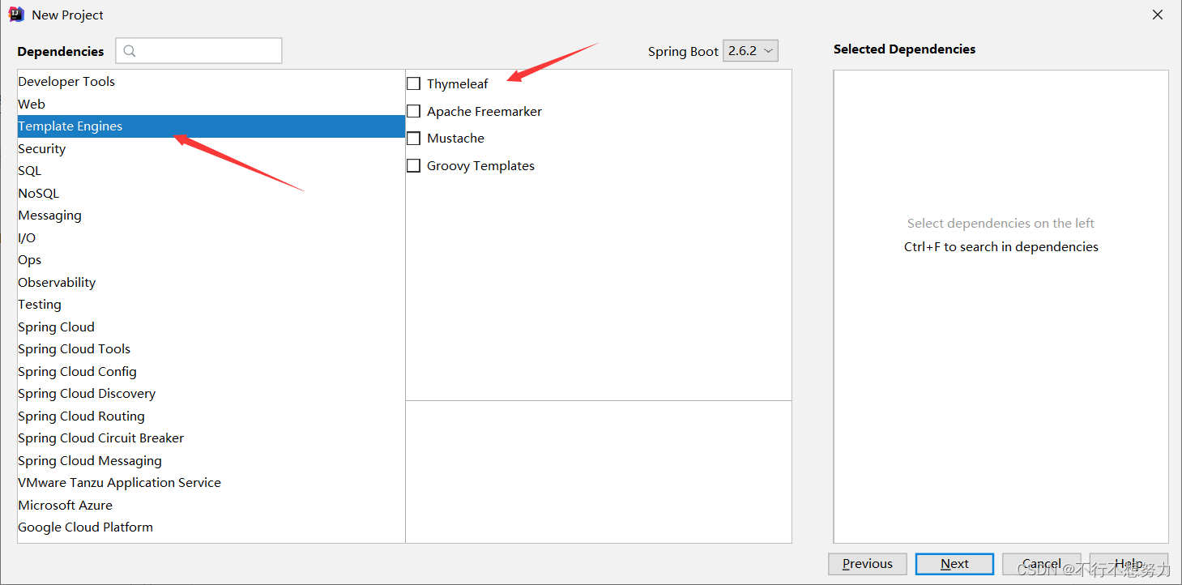This screenshot has height=585, width=1182.
Task: Select VMware Tanzu Application Service
Action: pyautogui.click(x=211, y=483)
